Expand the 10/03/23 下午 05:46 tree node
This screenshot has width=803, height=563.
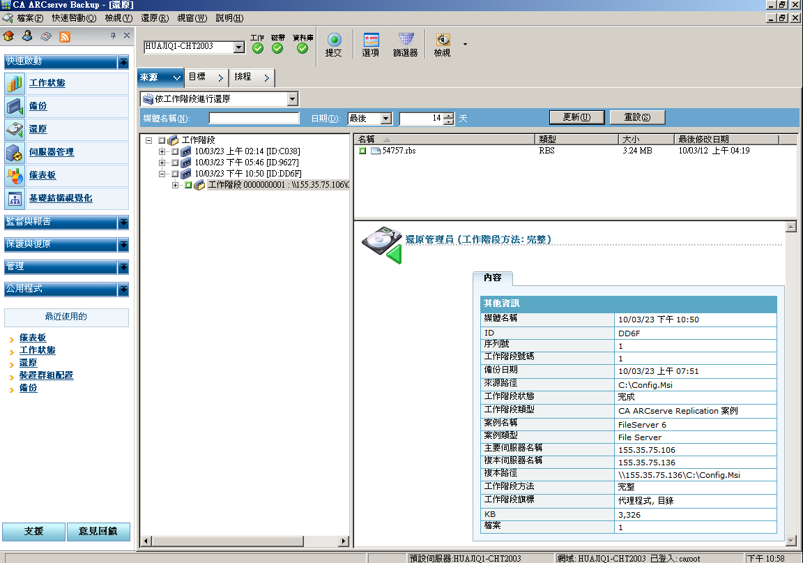[x=162, y=163]
